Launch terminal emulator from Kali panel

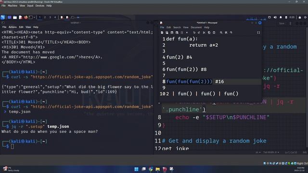(31, 17)
